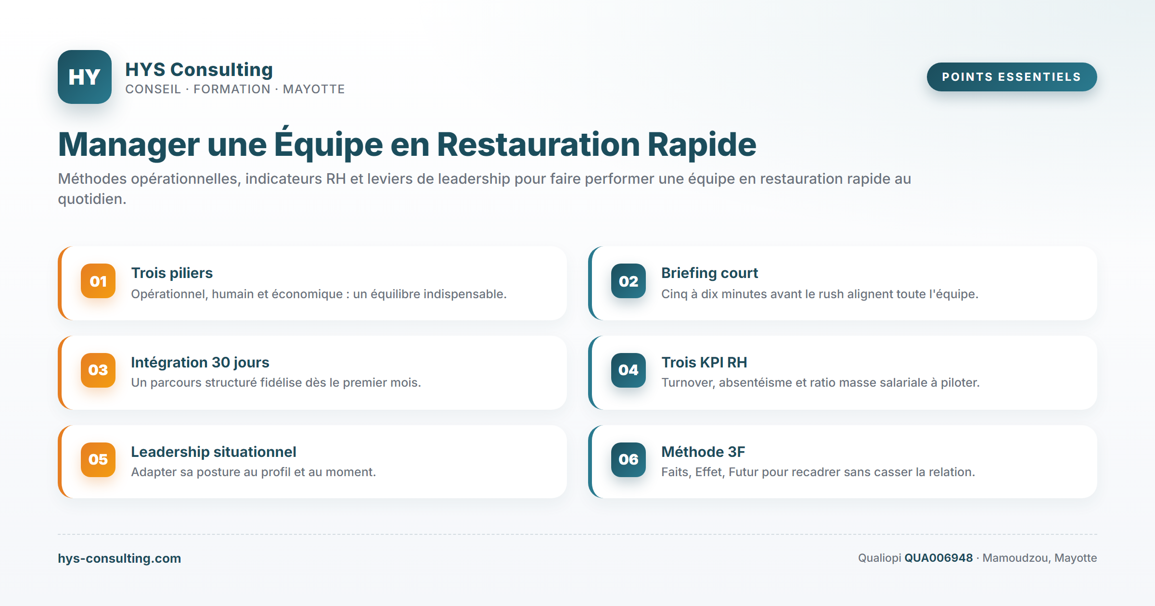Click the word Qualiopi in the footer
Viewport: 1155px width, 606px height.
pyautogui.click(x=879, y=558)
